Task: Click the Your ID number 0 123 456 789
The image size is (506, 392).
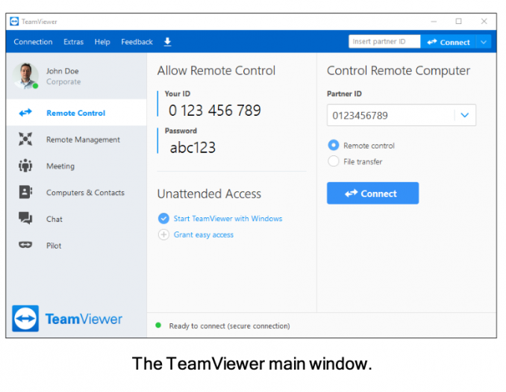Action: (215, 111)
